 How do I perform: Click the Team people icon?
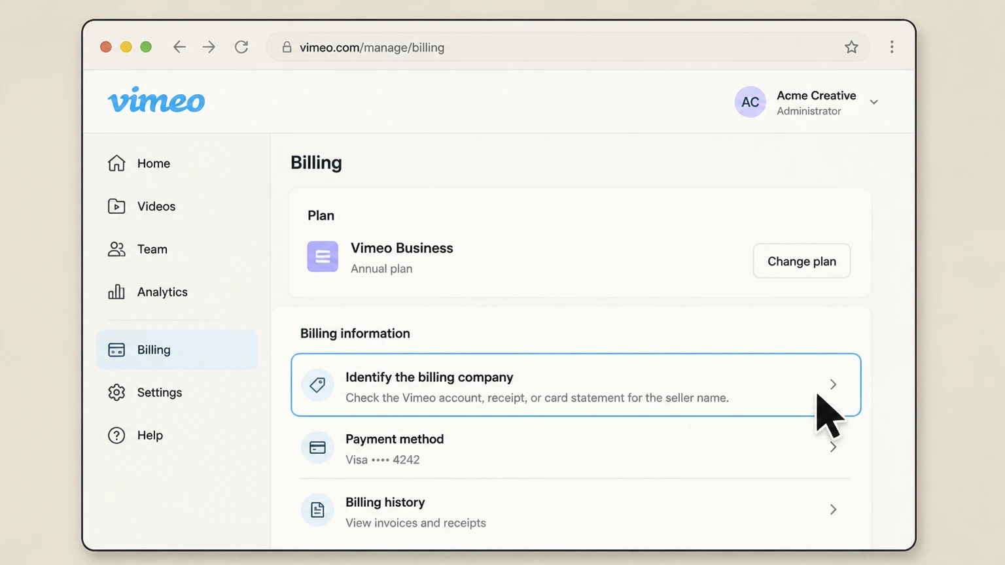(116, 249)
